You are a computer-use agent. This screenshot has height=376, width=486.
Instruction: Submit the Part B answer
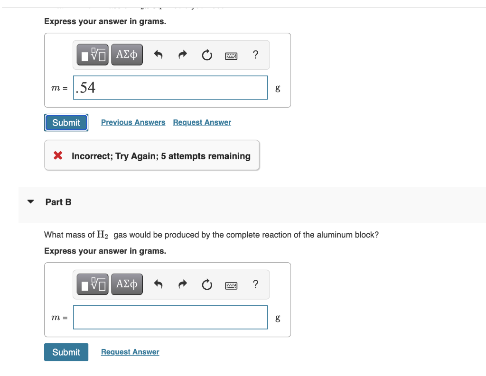tap(66, 352)
